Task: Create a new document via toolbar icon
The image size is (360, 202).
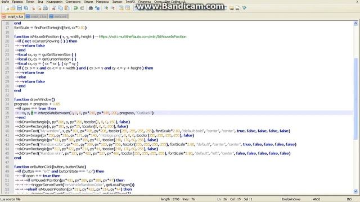Action: (x=7, y=8)
